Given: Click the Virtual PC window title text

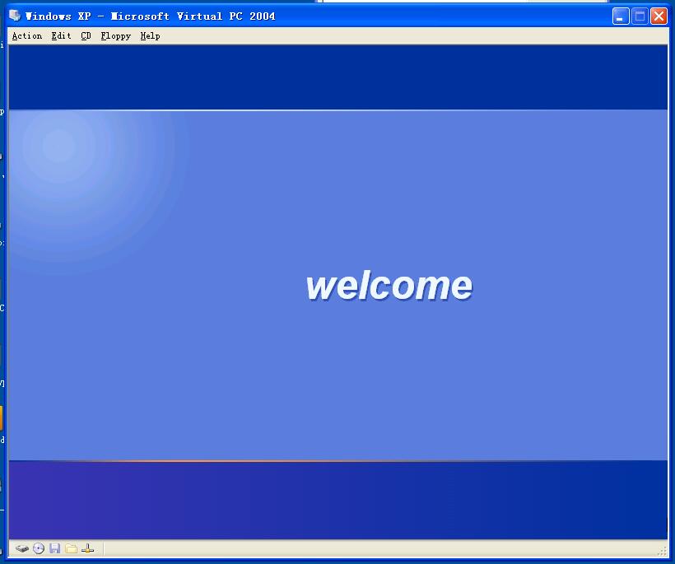Looking at the screenshot, I should (150, 16).
